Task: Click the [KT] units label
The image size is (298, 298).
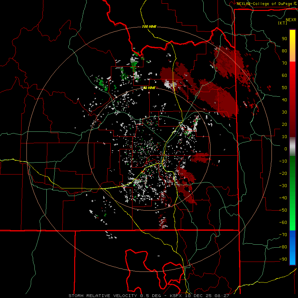Action: pyautogui.click(x=283, y=23)
